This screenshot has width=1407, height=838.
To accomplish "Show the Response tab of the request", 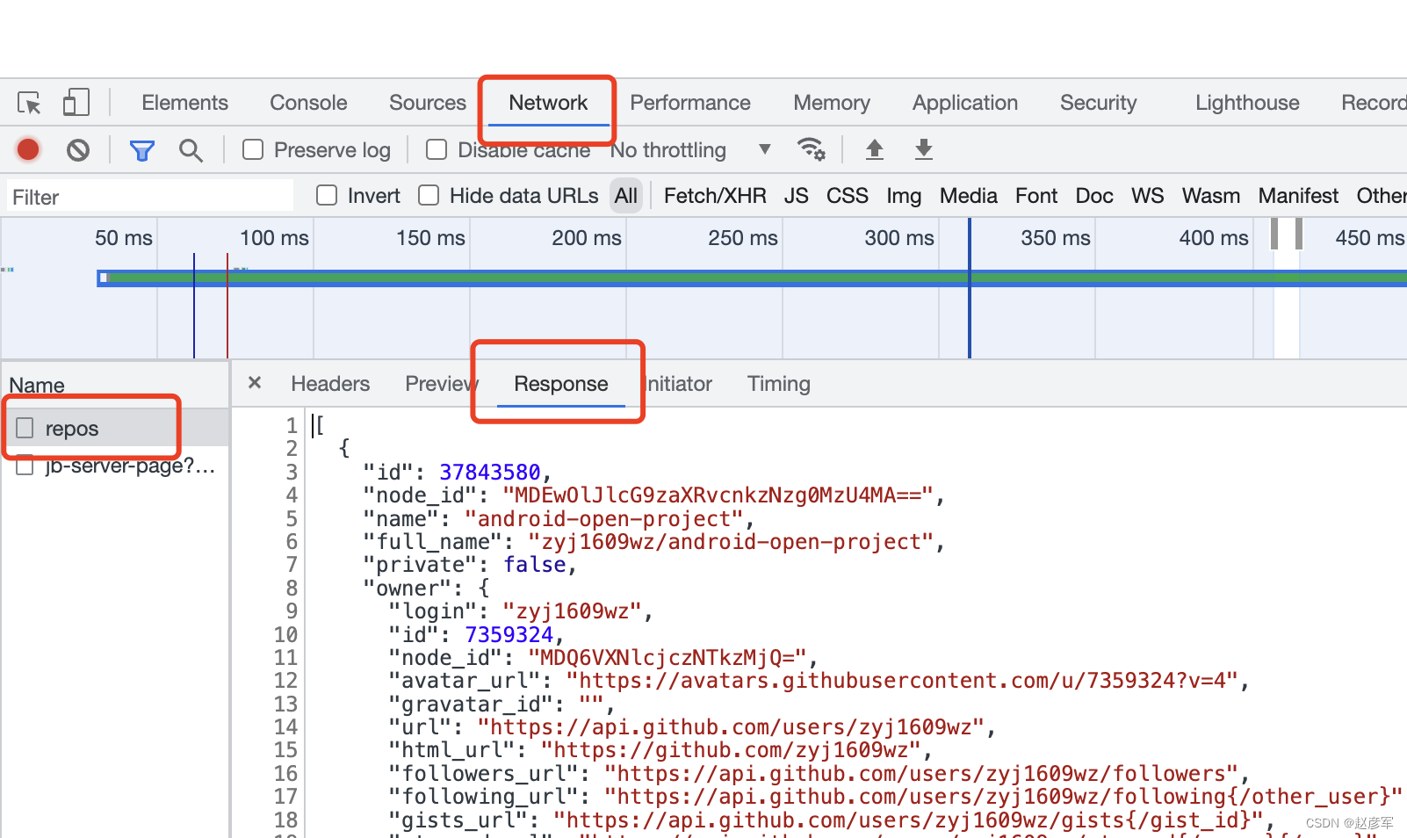I will click(561, 384).
